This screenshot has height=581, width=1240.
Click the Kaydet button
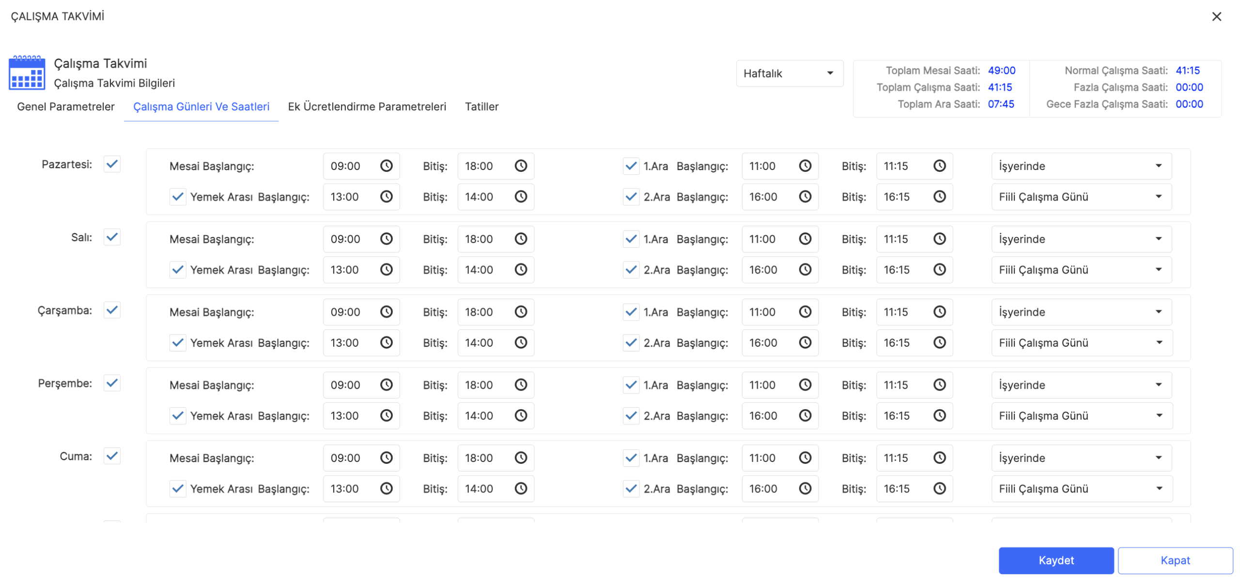(x=1055, y=560)
